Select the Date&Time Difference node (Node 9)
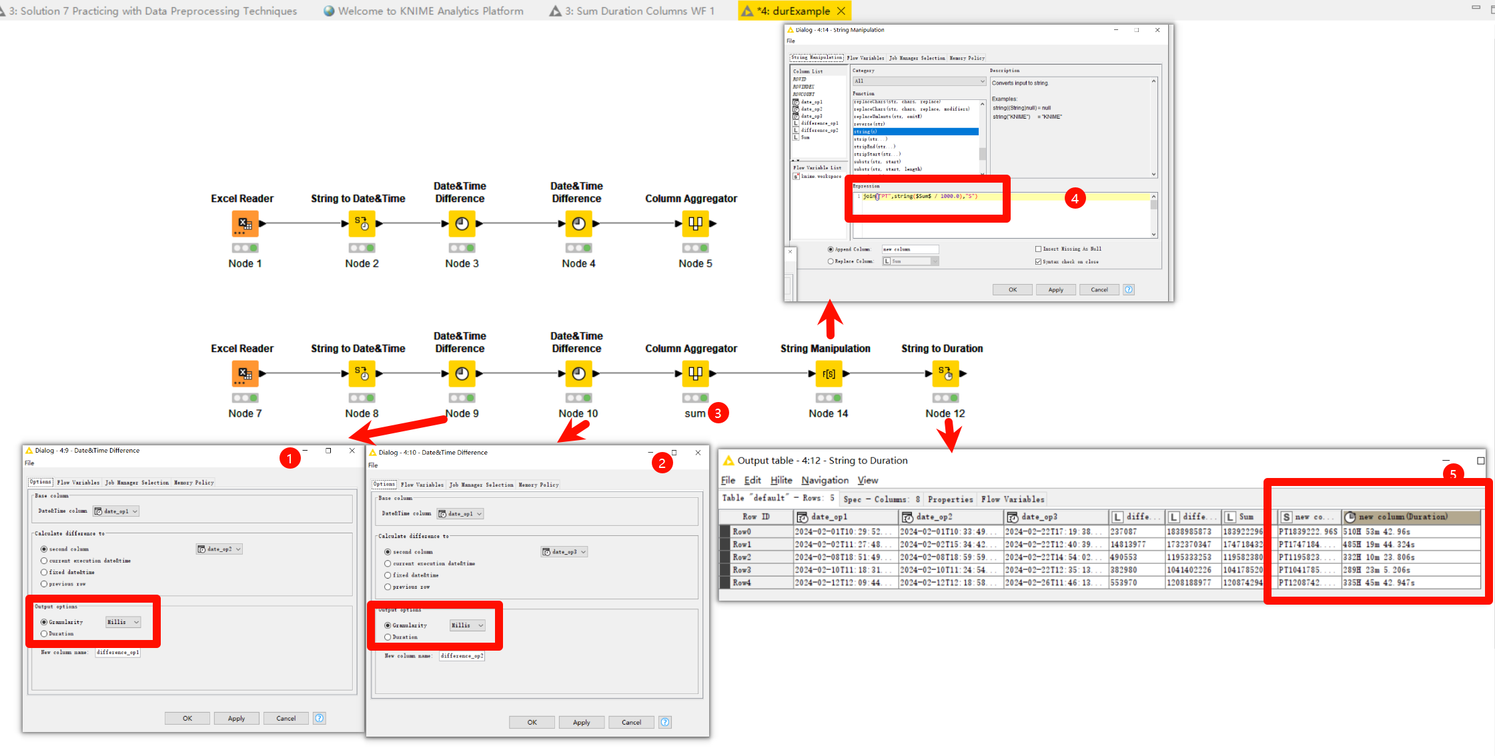The width and height of the screenshot is (1495, 756). point(462,373)
